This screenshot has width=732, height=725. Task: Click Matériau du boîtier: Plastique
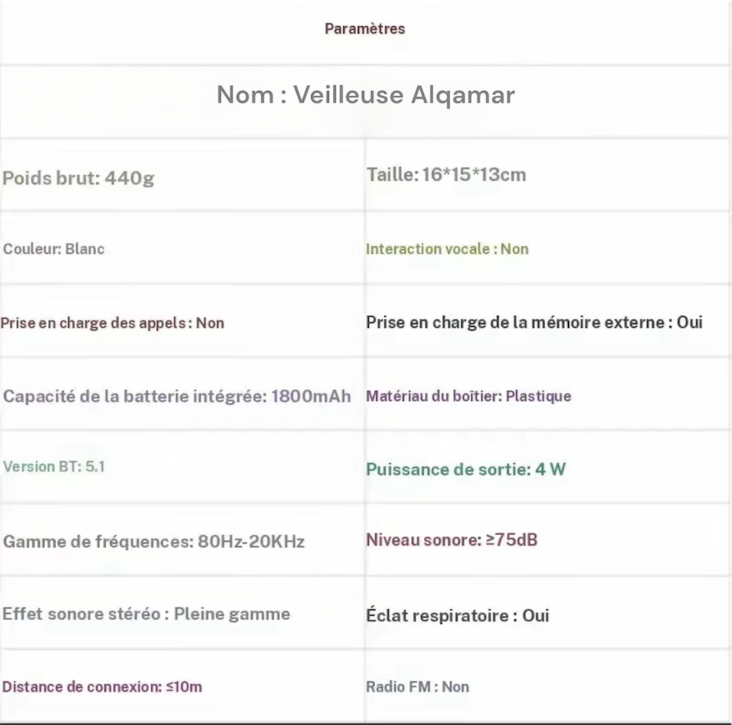pyautogui.click(x=468, y=396)
